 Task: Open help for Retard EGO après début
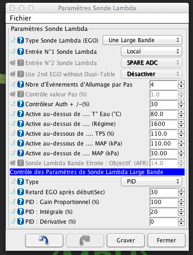21,192
